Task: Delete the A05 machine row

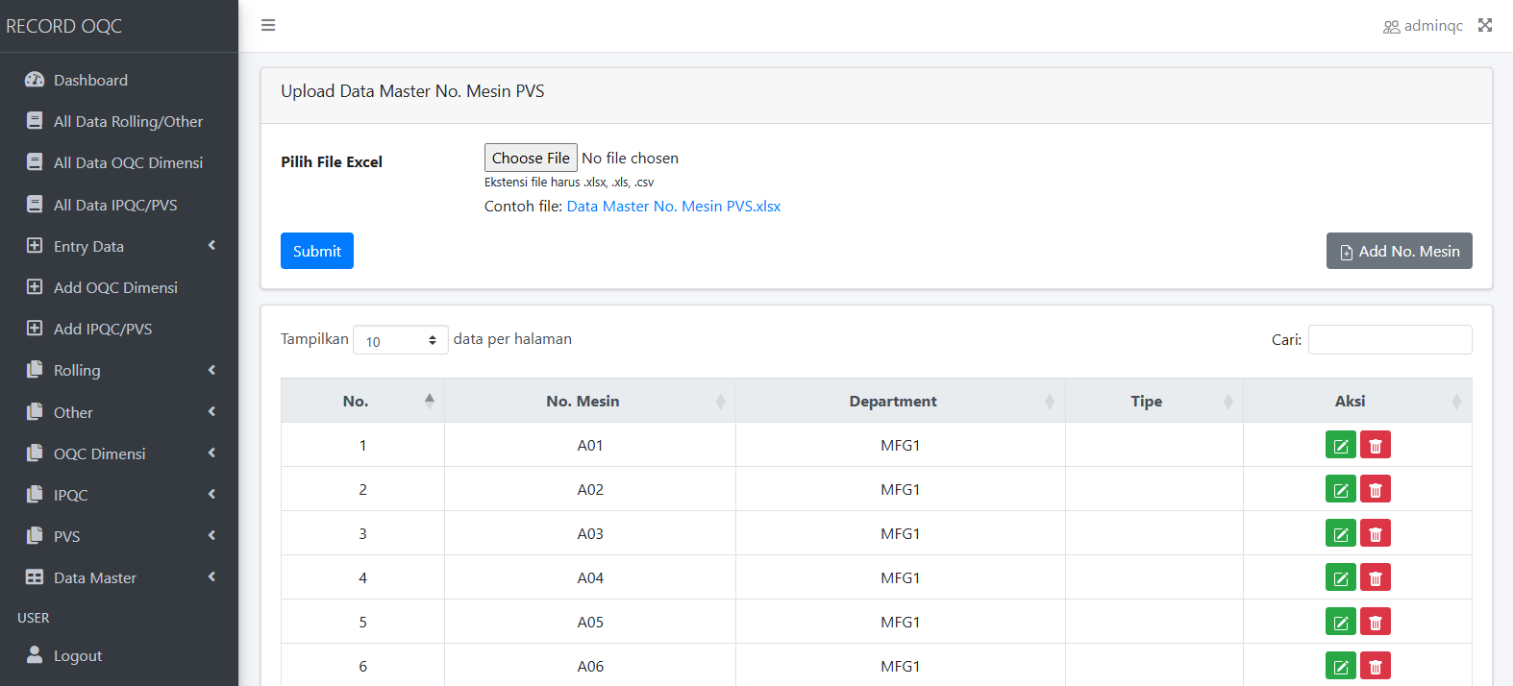Action: tap(1375, 623)
